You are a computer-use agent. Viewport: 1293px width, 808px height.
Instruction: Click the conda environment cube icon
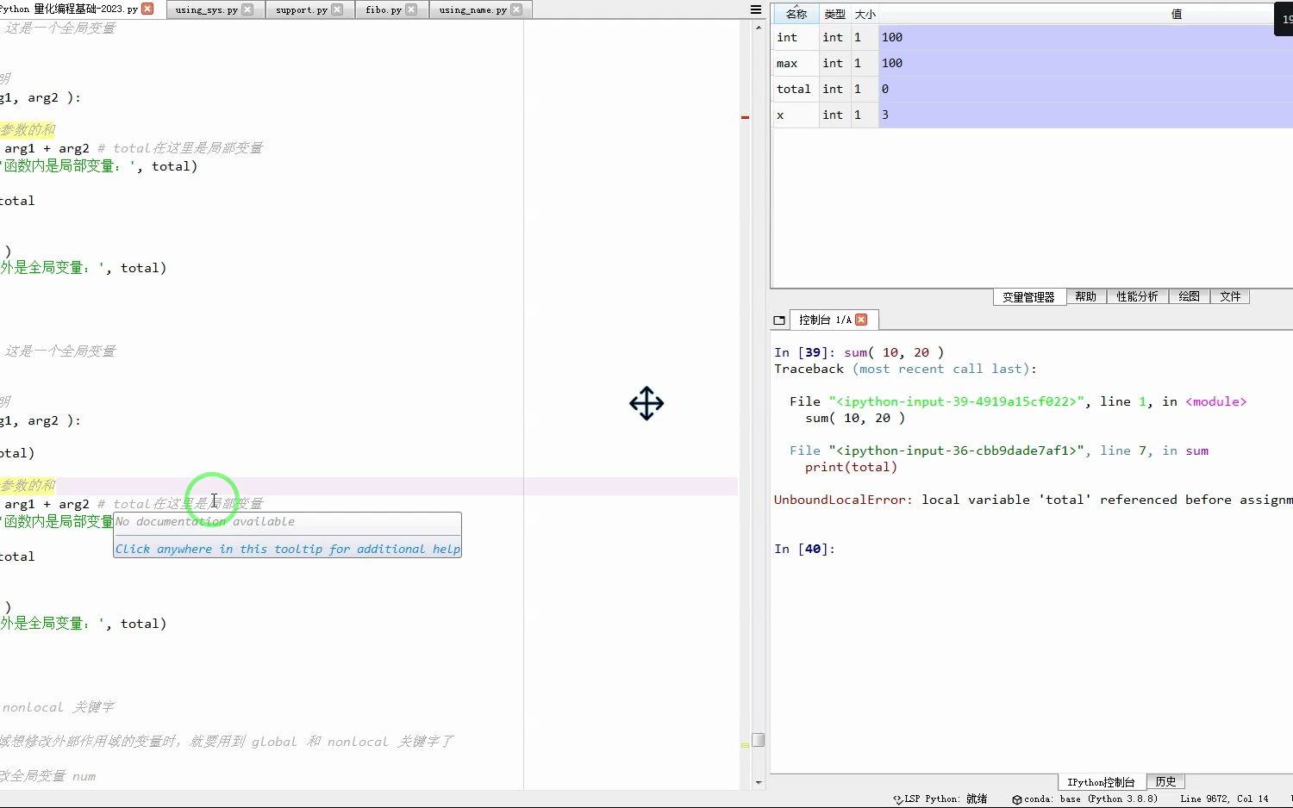(x=1017, y=799)
